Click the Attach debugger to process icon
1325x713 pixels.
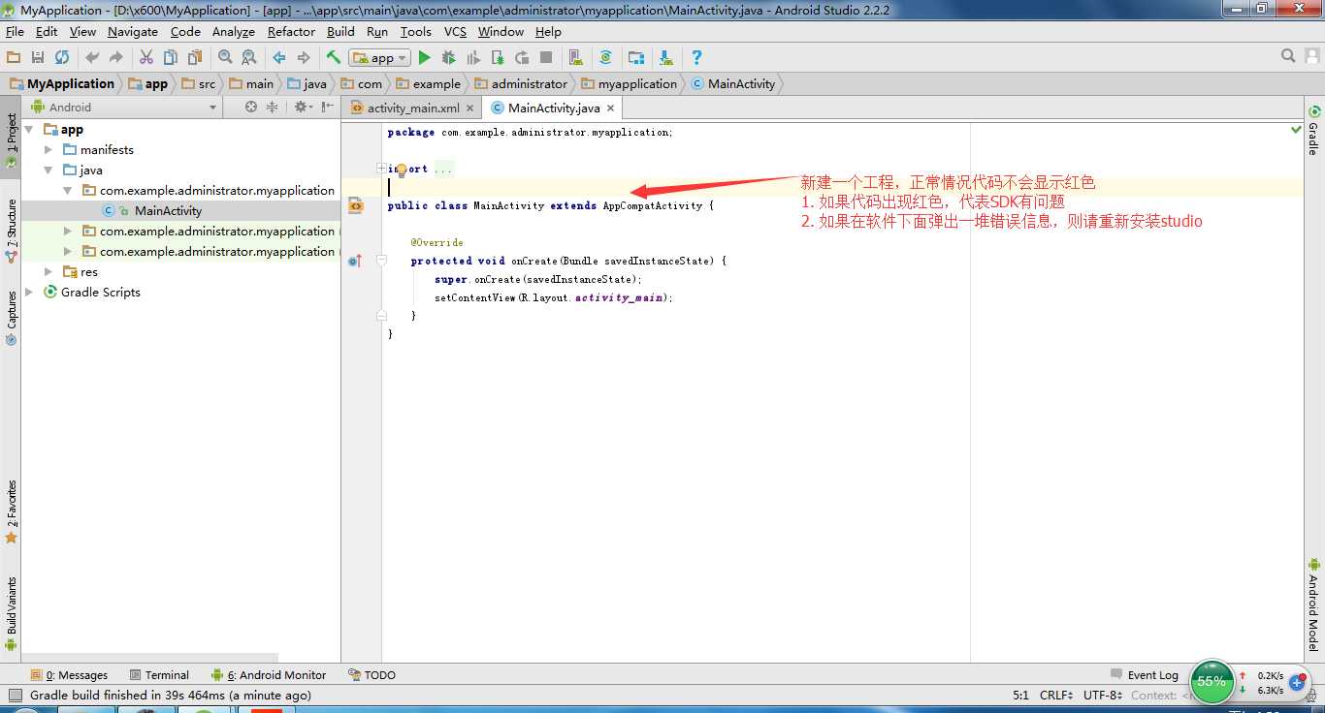(498, 58)
